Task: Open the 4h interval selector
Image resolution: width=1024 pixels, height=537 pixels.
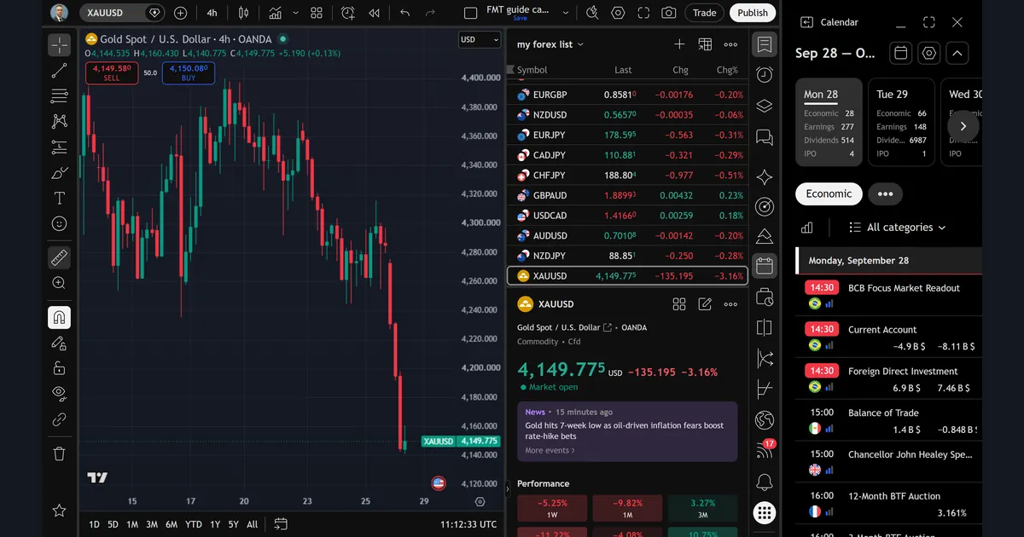Action: [x=212, y=13]
